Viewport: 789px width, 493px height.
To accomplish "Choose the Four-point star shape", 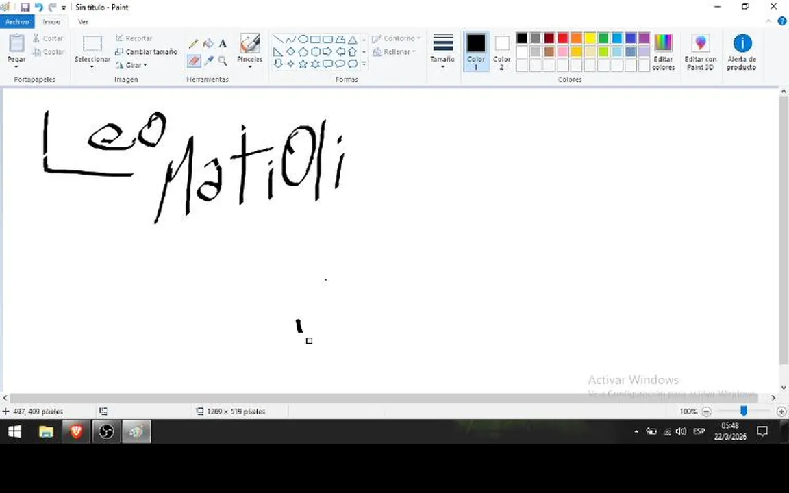I will pyautogui.click(x=290, y=64).
